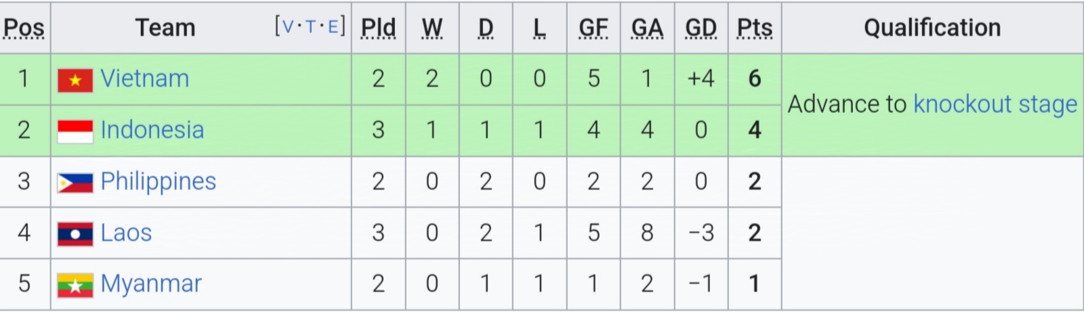Click the Pos column header

[x=24, y=28]
